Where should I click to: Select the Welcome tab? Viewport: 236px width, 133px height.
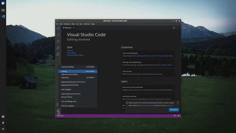pos(68,28)
